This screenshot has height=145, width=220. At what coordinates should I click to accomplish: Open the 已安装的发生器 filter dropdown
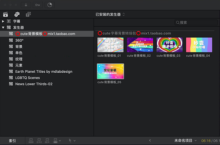pyautogui.click(x=110, y=14)
